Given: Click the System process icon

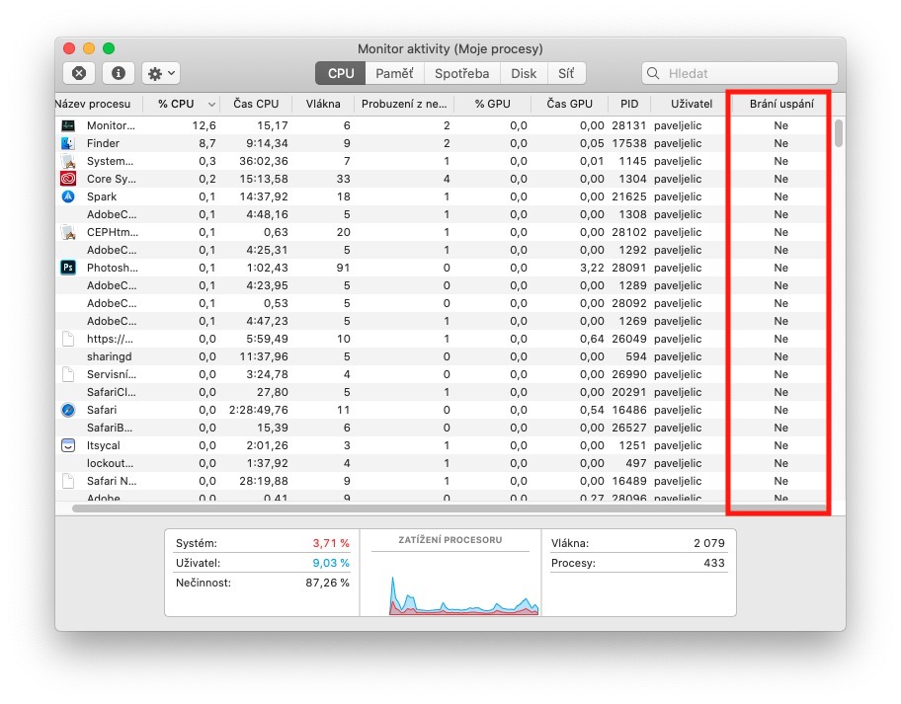Looking at the screenshot, I should point(68,161).
